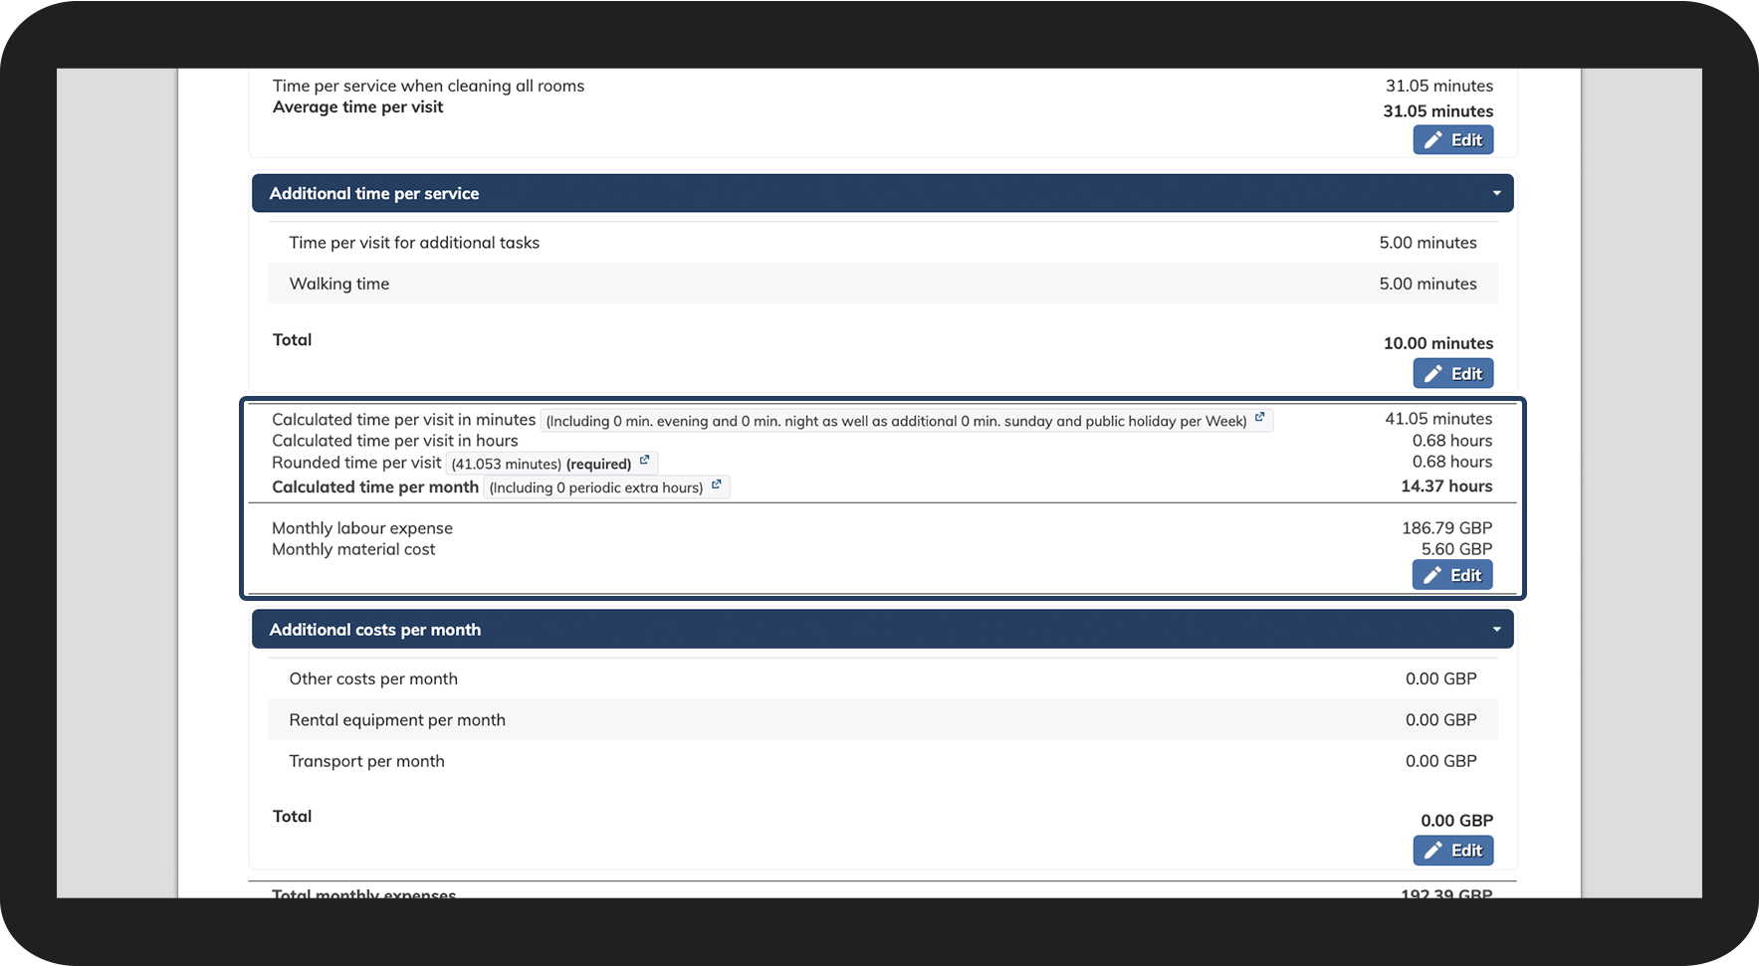Click the "Including 0 periodic extra hours" tag

click(x=595, y=487)
